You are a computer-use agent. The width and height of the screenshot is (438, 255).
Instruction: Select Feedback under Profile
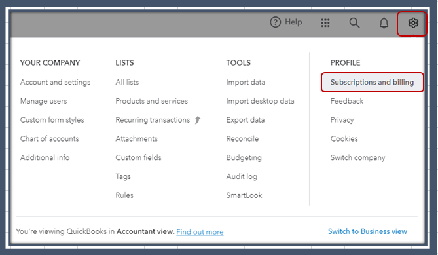click(x=347, y=101)
